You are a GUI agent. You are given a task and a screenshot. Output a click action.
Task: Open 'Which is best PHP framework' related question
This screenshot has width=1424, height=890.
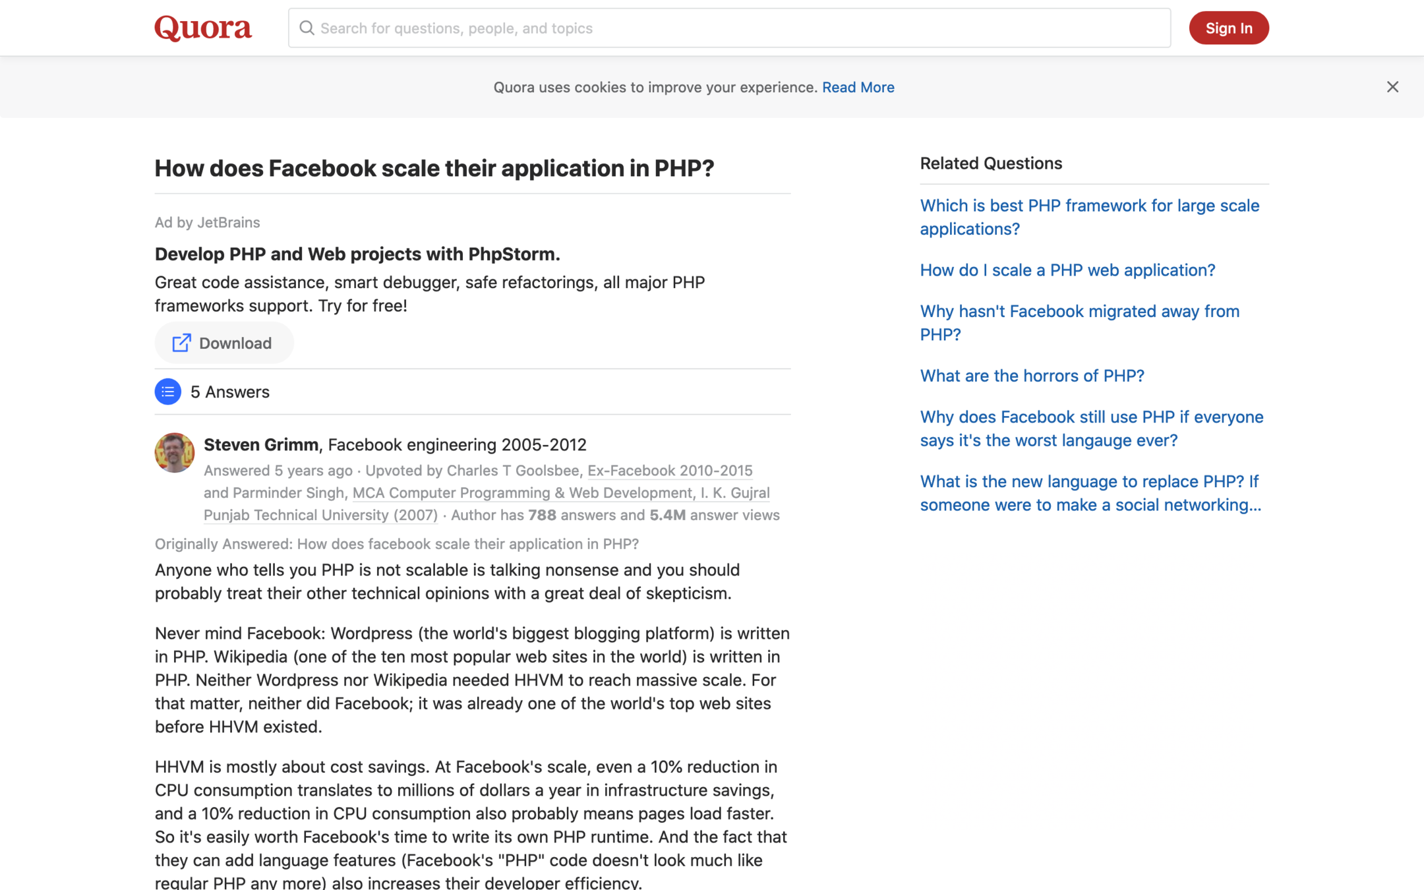click(1090, 217)
